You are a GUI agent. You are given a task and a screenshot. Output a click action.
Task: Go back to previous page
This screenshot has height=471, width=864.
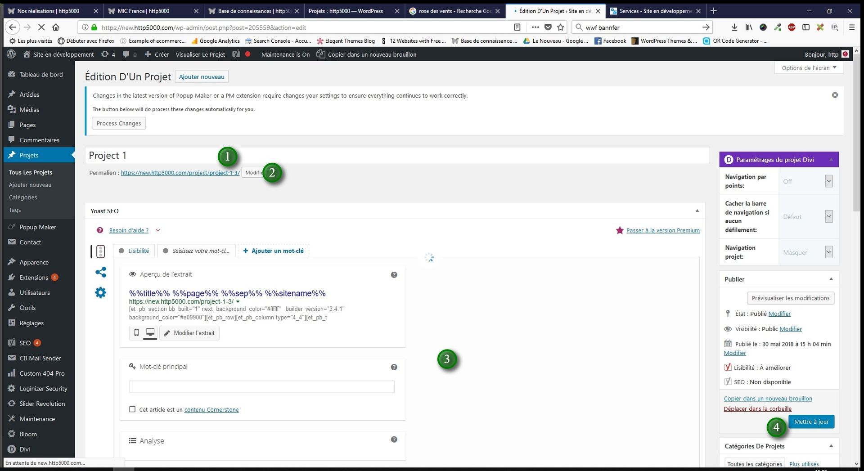coord(13,27)
